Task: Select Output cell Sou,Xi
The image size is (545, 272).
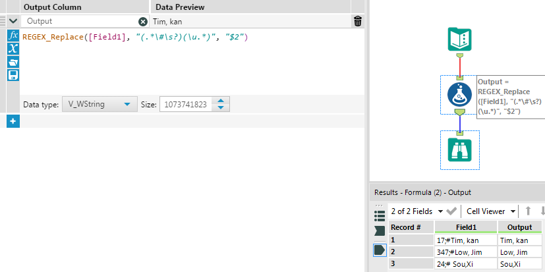Action: (519, 264)
